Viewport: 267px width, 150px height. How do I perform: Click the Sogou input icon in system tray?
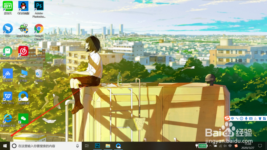236,146
